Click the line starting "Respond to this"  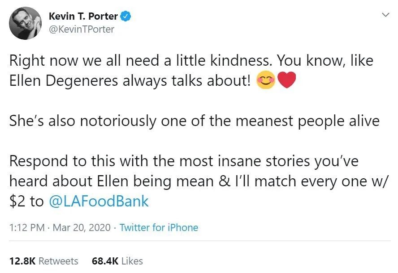[x=184, y=161]
